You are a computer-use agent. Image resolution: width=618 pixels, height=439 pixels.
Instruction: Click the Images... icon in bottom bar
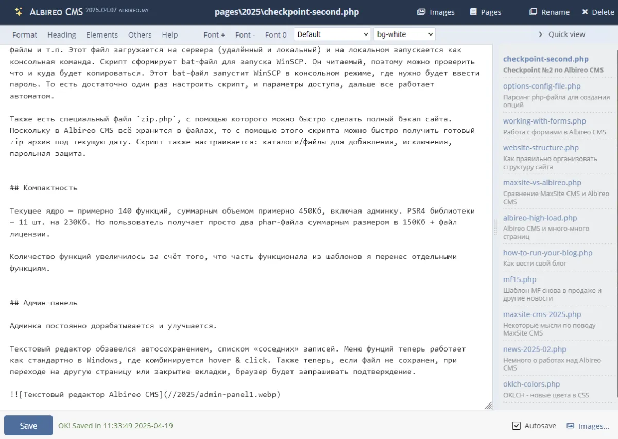point(571,426)
